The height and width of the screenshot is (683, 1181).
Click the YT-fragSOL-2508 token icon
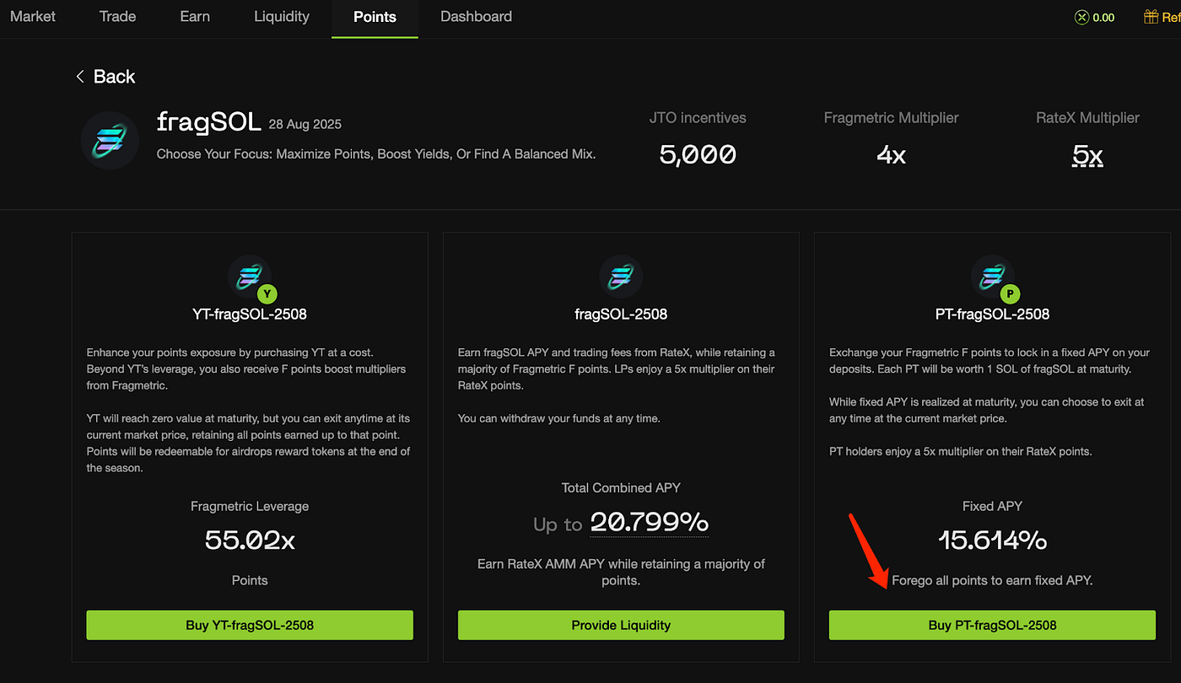pos(250,277)
